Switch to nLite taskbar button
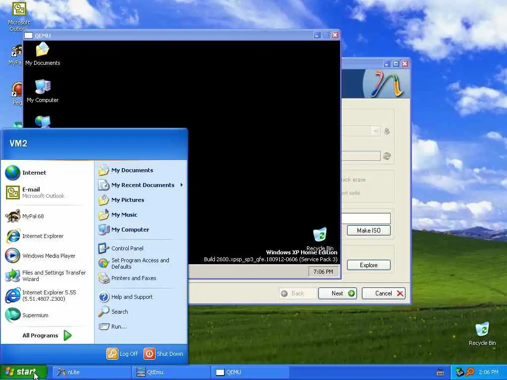The height and width of the screenshot is (380, 507). pyautogui.click(x=91, y=372)
